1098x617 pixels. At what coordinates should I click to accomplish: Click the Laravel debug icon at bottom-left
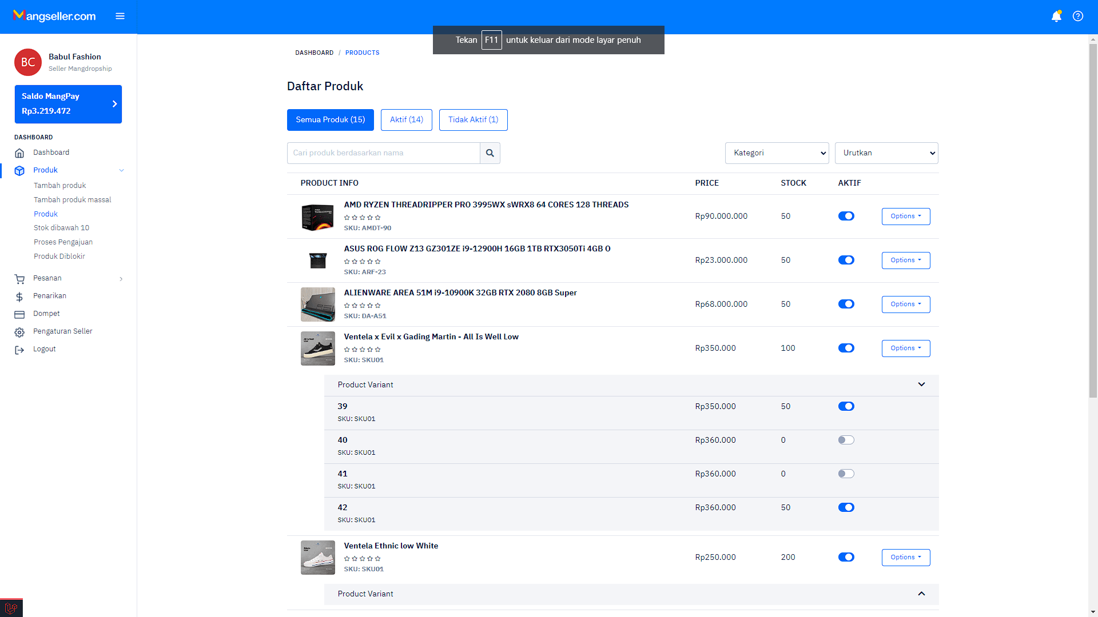coord(11,608)
